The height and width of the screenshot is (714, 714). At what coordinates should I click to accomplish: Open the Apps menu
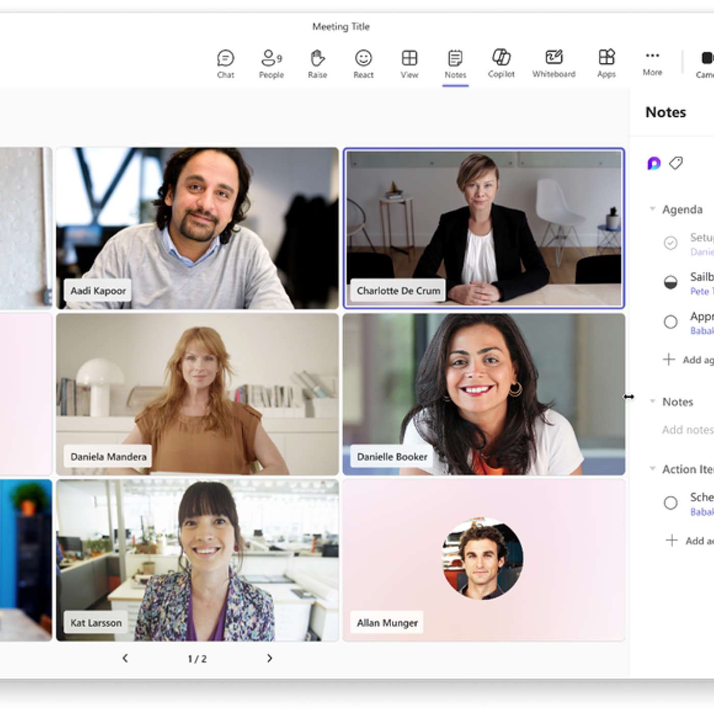point(606,64)
